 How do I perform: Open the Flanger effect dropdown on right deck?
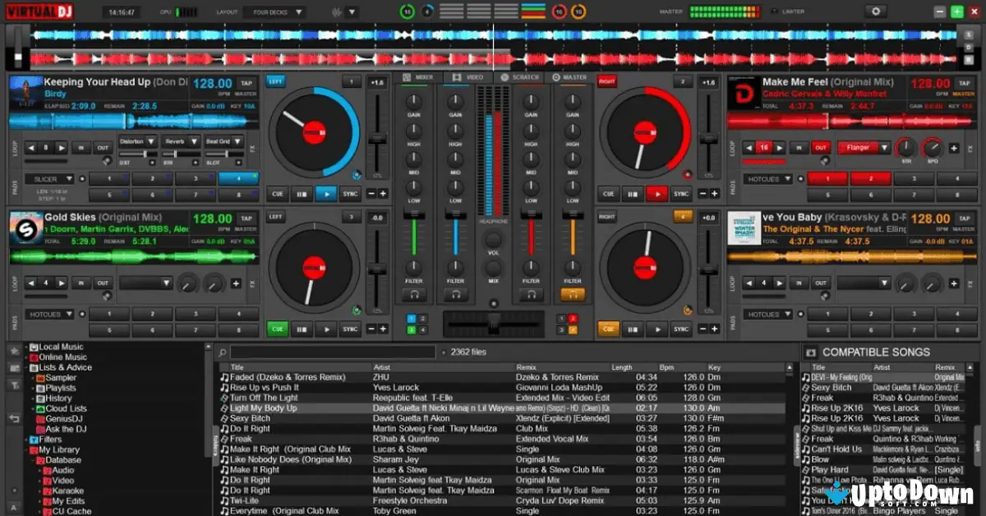pyautogui.click(x=864, y=148)
